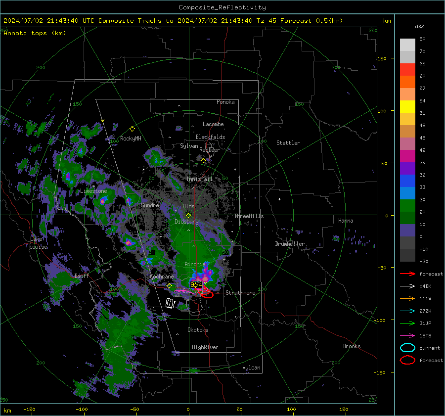The image size is (445, 416).
Task: Click the Hanna city label
Action: pos(346,221)
